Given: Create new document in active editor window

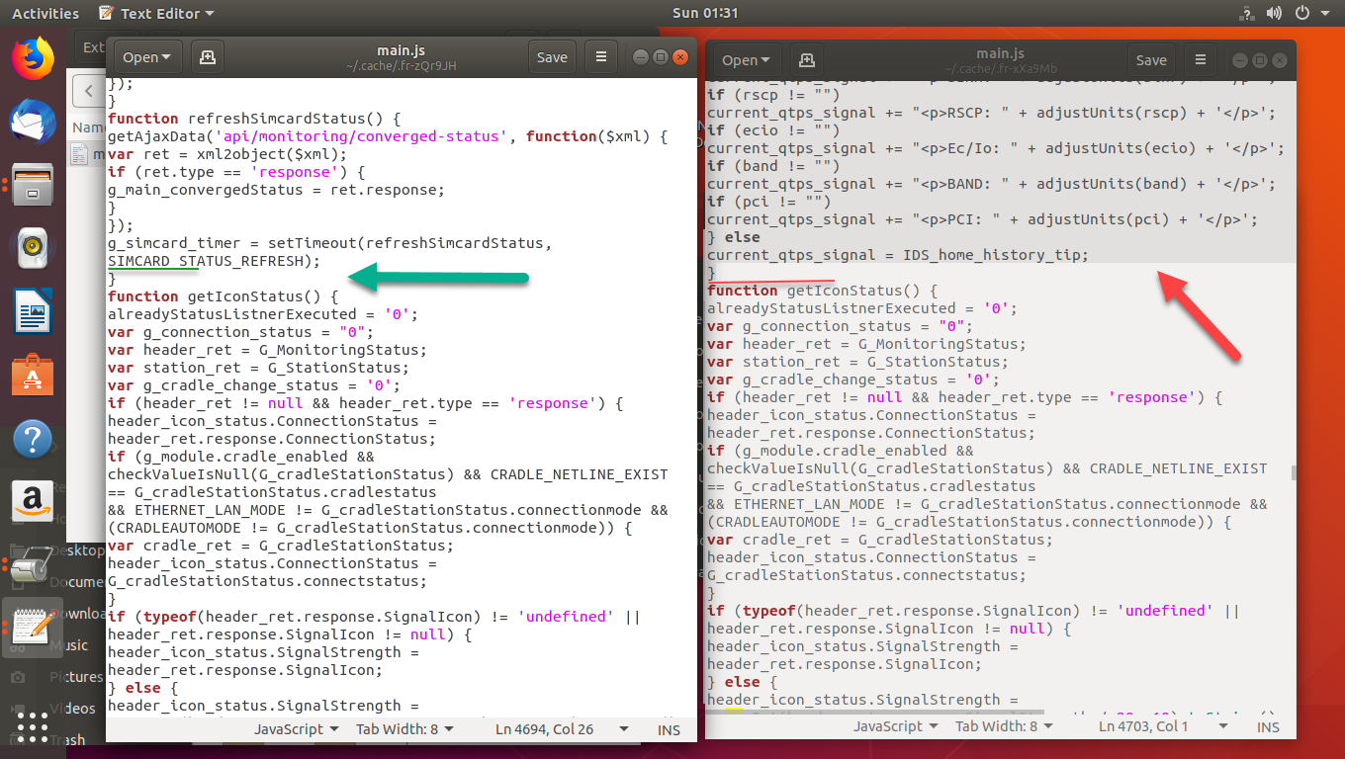Looking at the screenshot, I should pyautogui.click(x=208, y=57).
